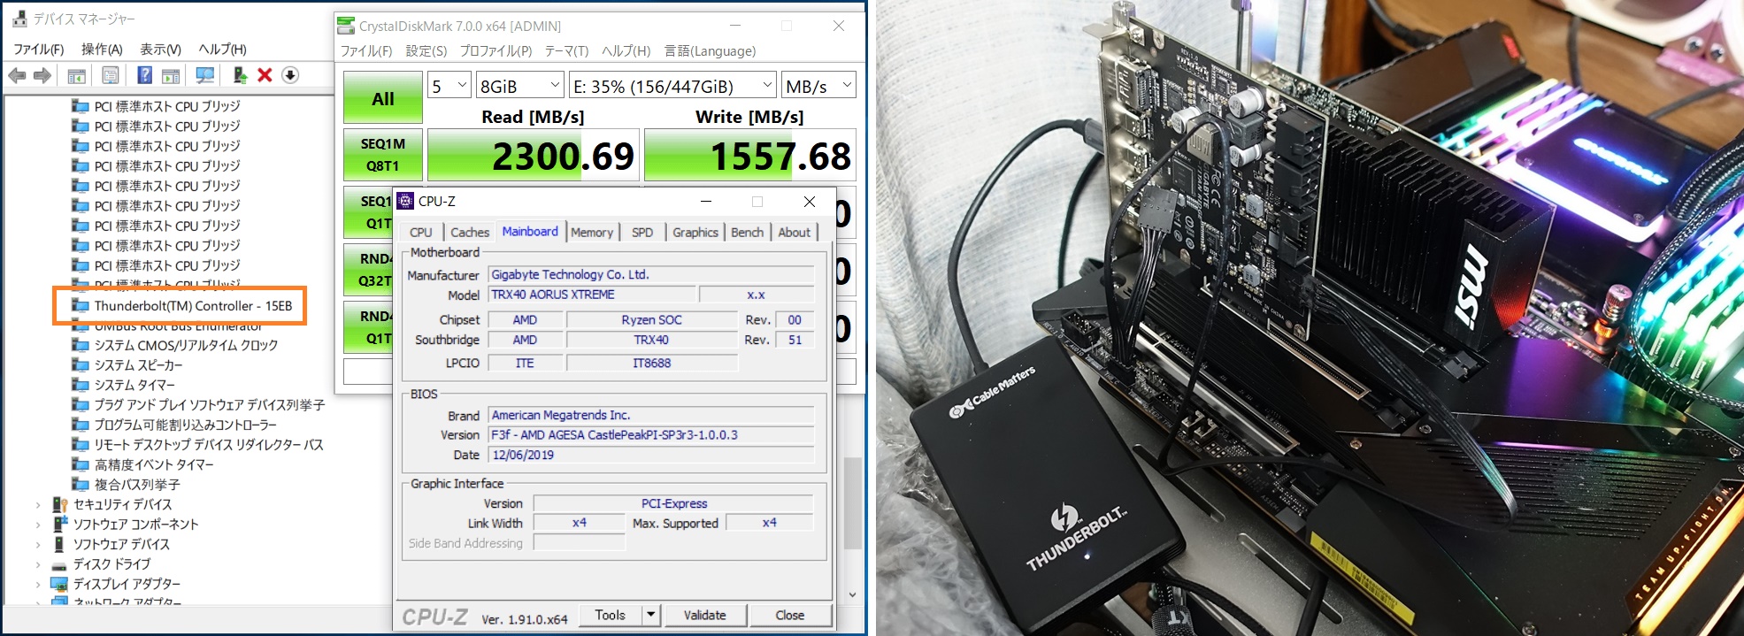Switch to the Bench tab in CPU-Z

(x=747, y=233)
